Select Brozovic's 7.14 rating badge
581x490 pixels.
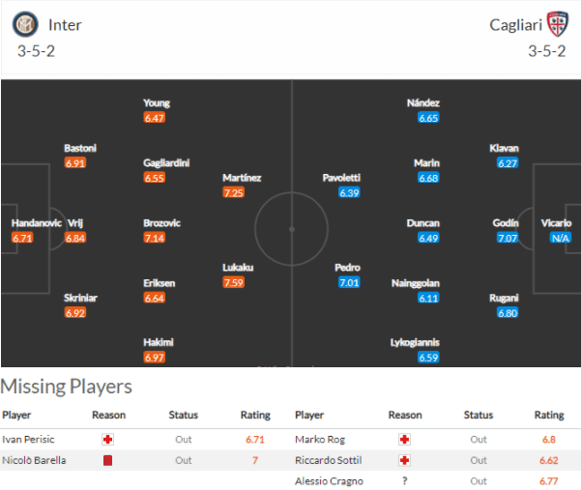click(155, 238)
